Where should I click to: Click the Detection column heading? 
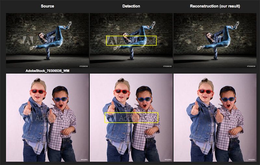tap(131, 6)
